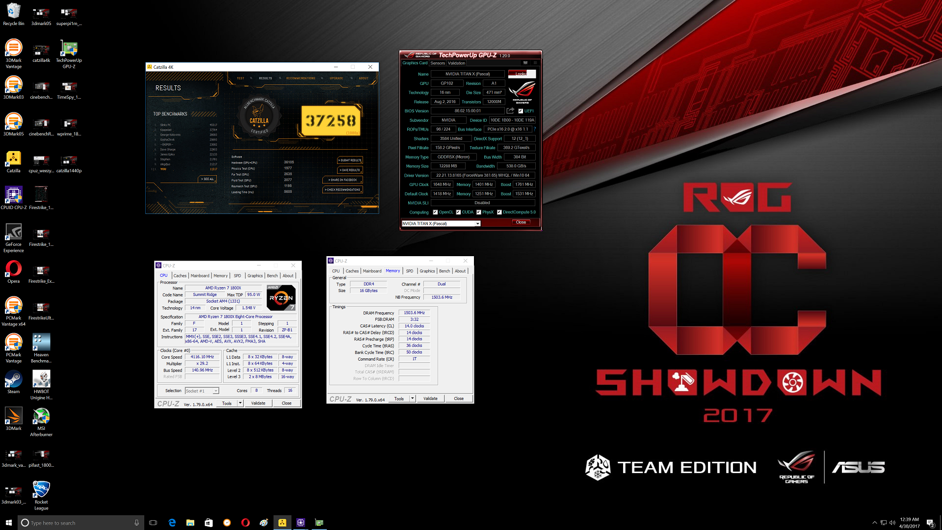The image size is (942, 530).
Task: Click the volume icon in system tray
Action: tap(892, 523)
